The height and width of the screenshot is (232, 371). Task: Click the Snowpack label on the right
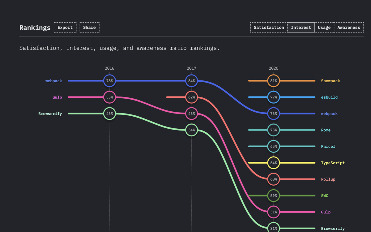pyautogui.click(x=330, y=81)
